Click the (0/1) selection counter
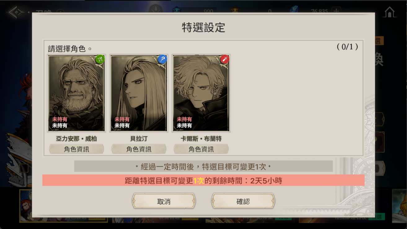The image size is (407, 229). point(347,47)
